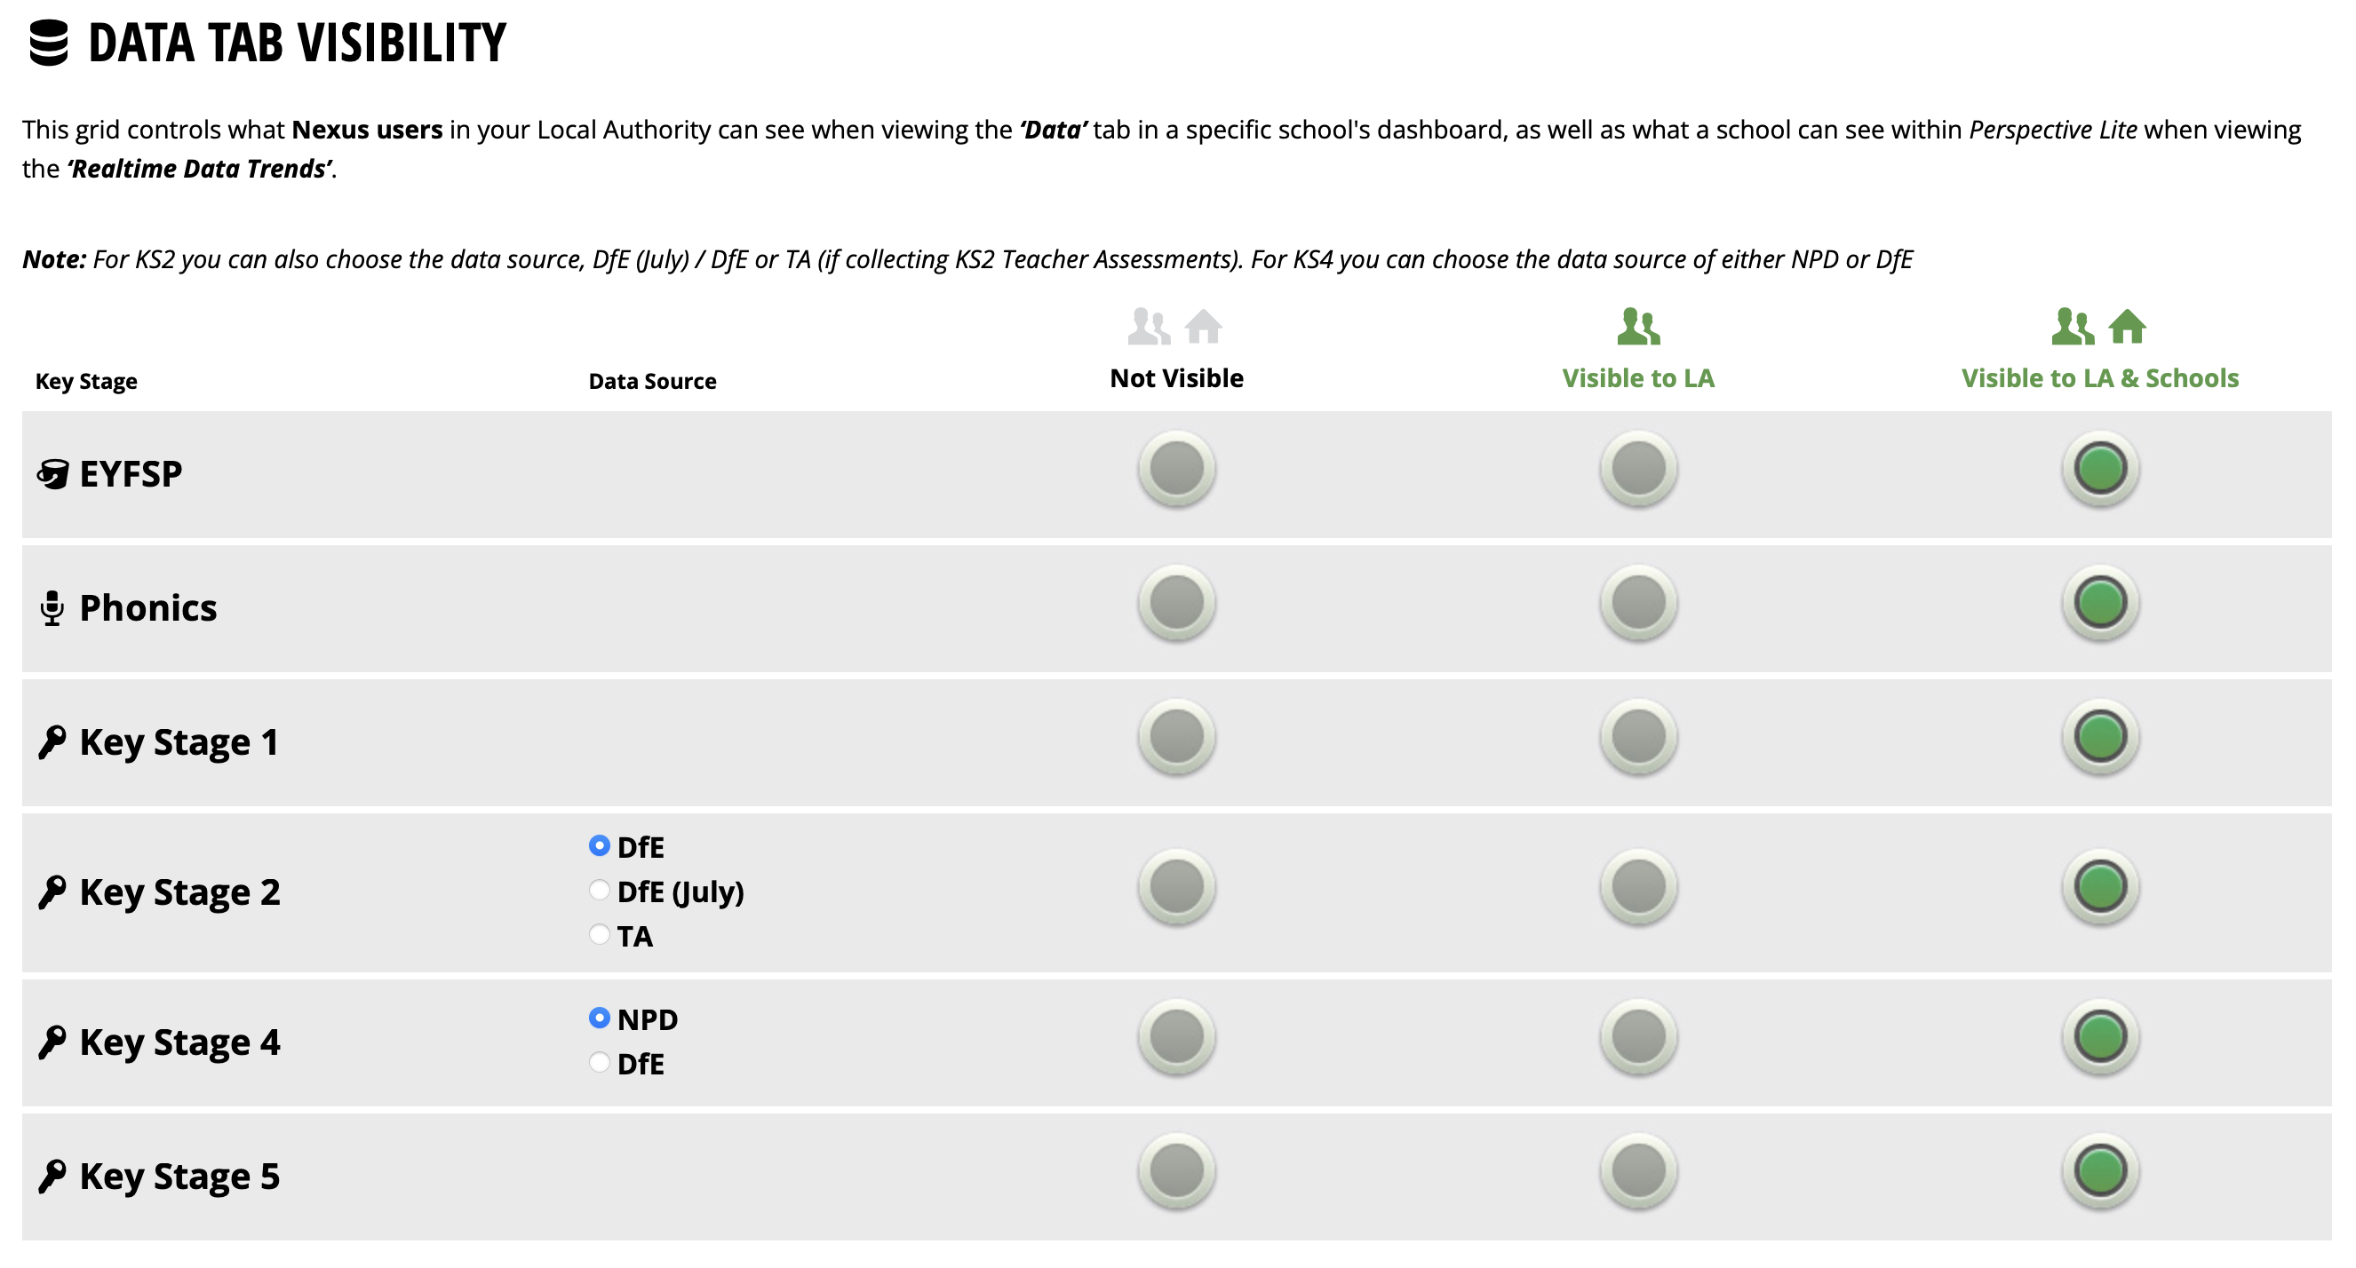
Task: Set Key Stage 2 to Visible to LA
Action: click(1638, 888)
